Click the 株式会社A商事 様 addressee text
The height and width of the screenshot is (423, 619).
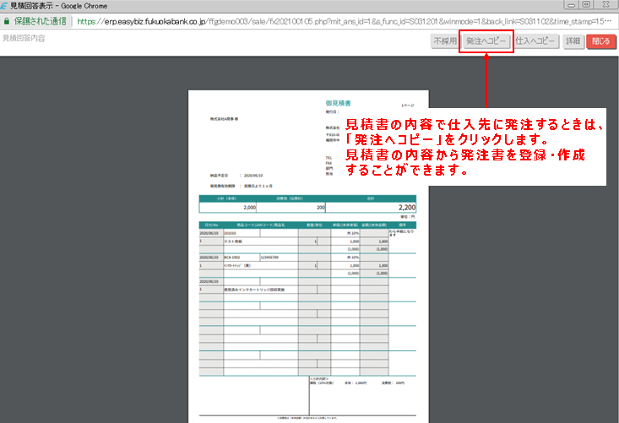click(x=225, y=120)
